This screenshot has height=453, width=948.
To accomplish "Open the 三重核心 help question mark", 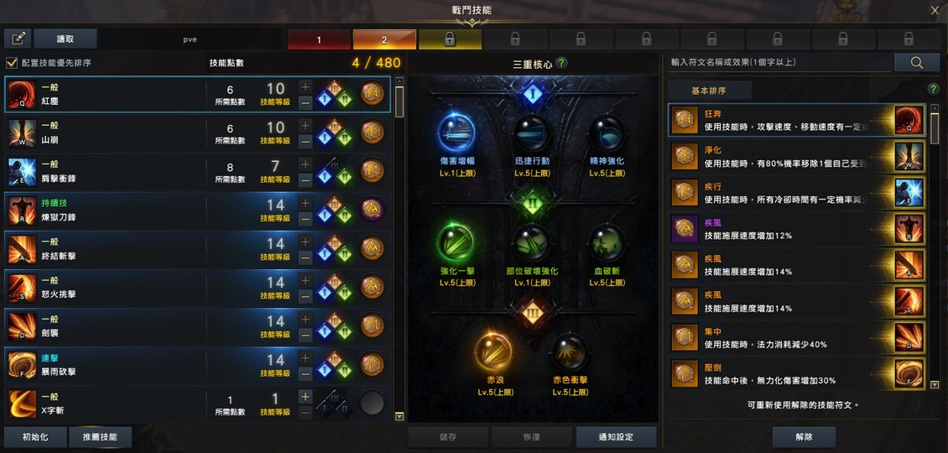I will click(x=561, y=63).
